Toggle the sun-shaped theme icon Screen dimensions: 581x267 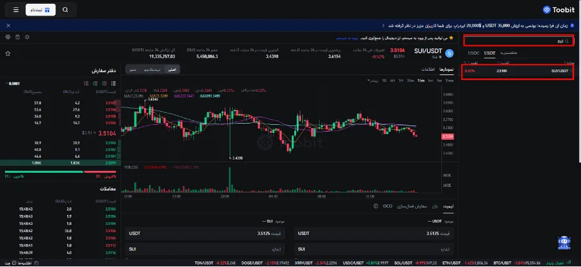(28, 37)
